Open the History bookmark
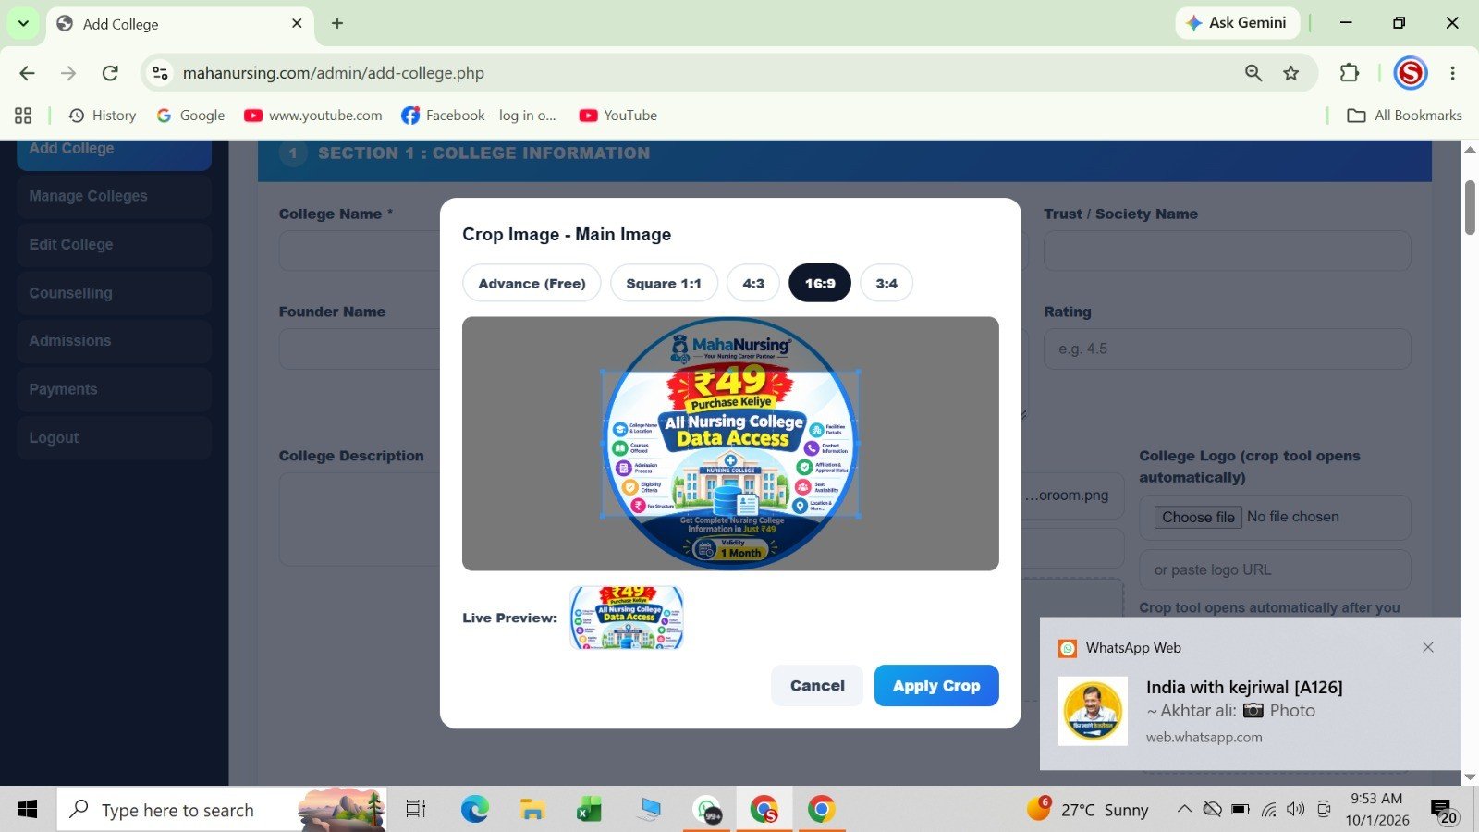The image size is (1479, 832). click(x=103, y=116)
